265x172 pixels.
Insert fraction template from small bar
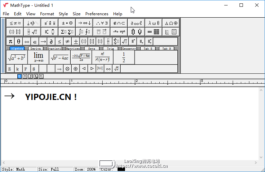108,41
